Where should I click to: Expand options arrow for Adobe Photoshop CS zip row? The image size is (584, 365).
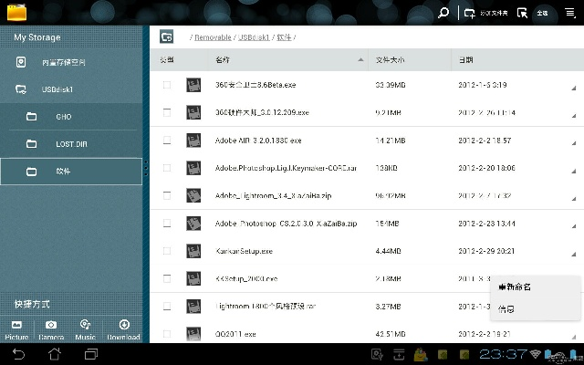pos(574,226)
